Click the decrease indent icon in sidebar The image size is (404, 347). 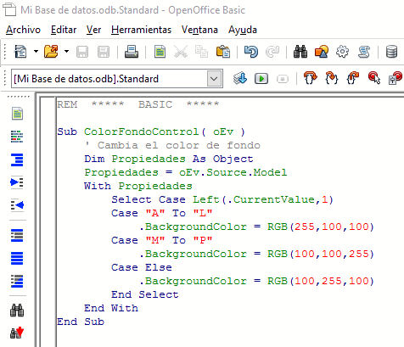[17, 204]
